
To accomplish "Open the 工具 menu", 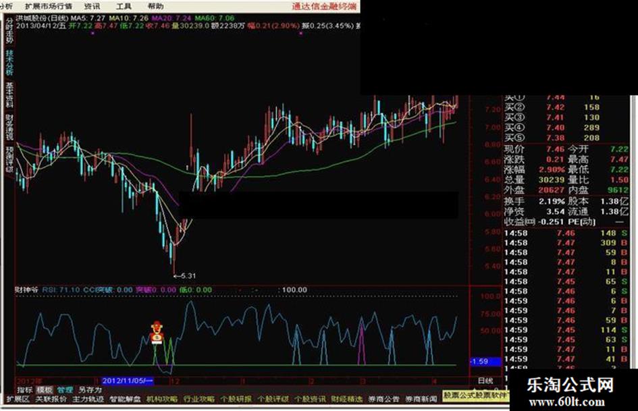I will click(x=124, y=6).
